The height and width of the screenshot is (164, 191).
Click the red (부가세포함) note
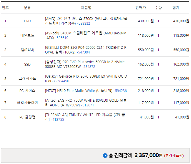[174, 155]
